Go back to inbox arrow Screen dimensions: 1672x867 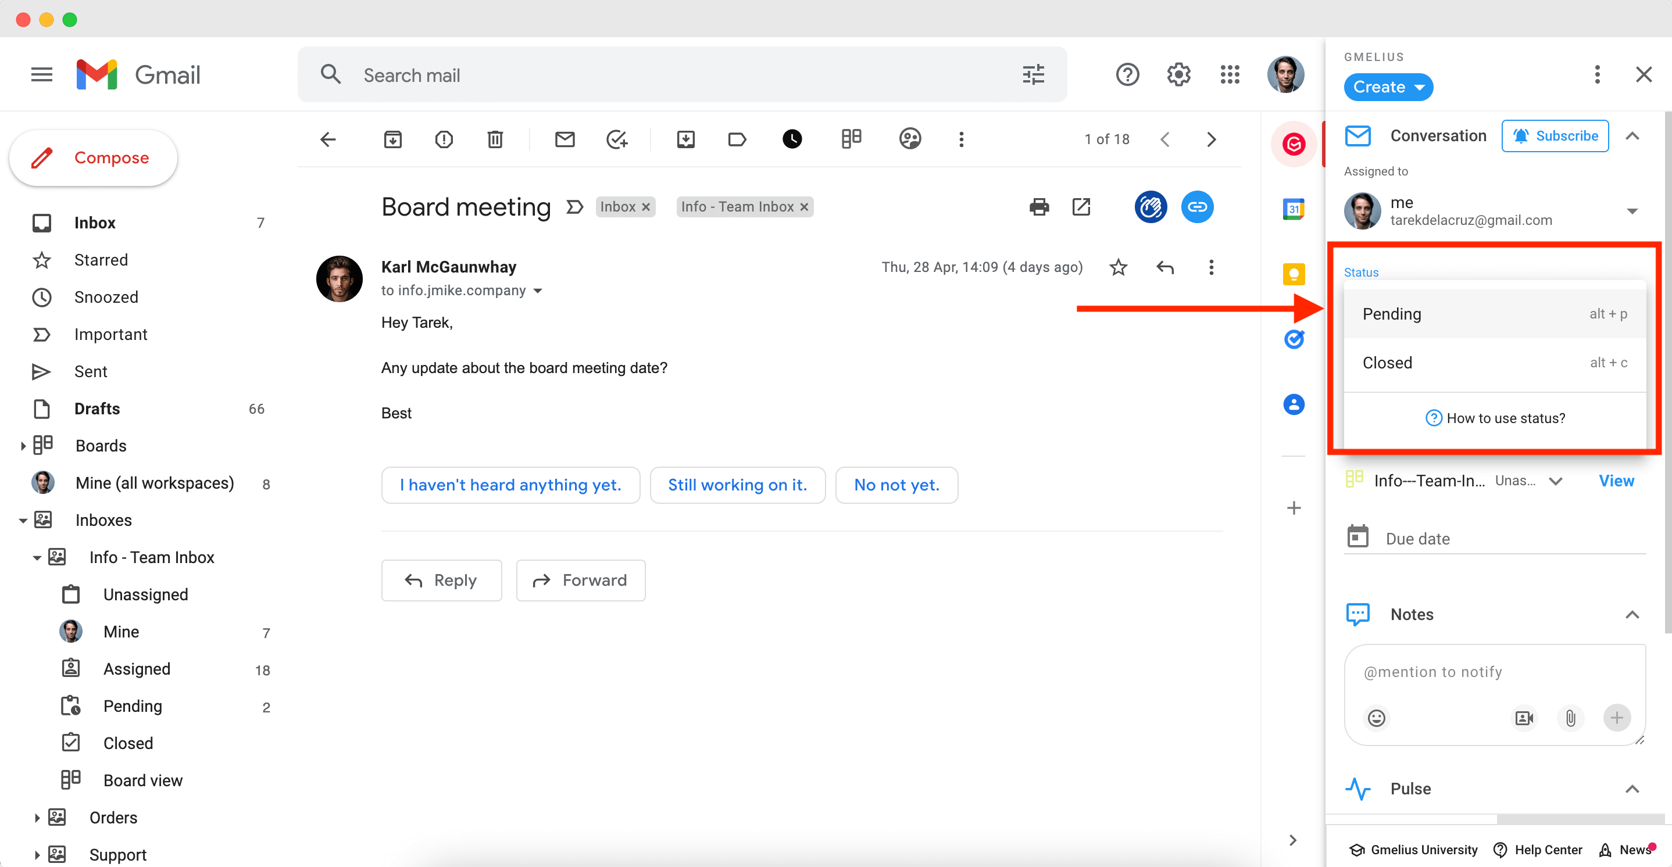pos(328,139)
